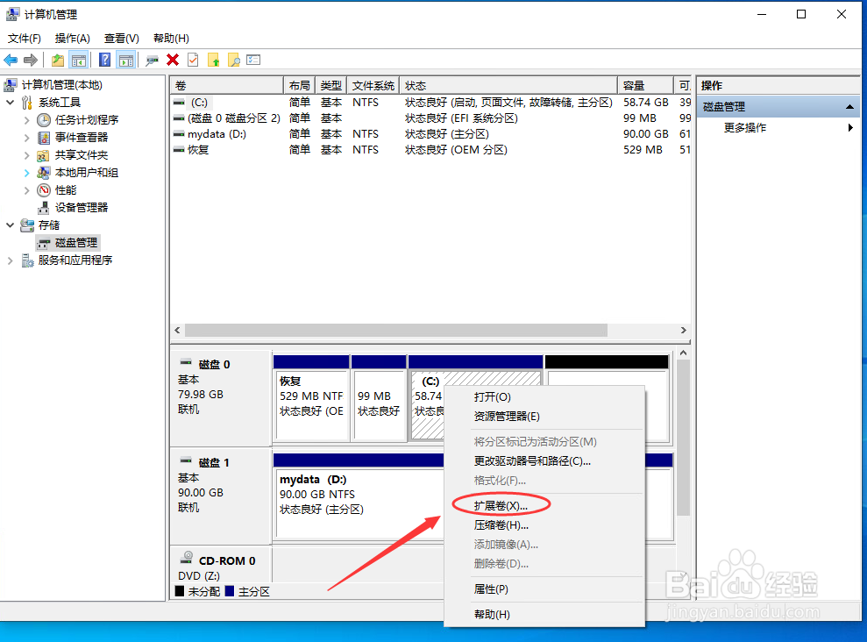Select 事件查看器 in the tree

(82, 137)
